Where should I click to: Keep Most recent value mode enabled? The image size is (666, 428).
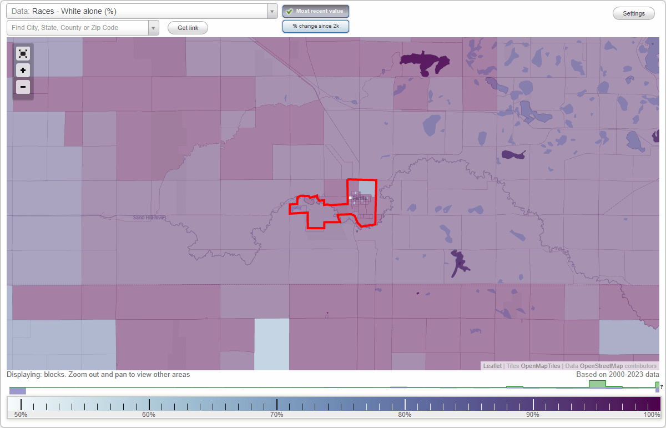pos(316,11)
